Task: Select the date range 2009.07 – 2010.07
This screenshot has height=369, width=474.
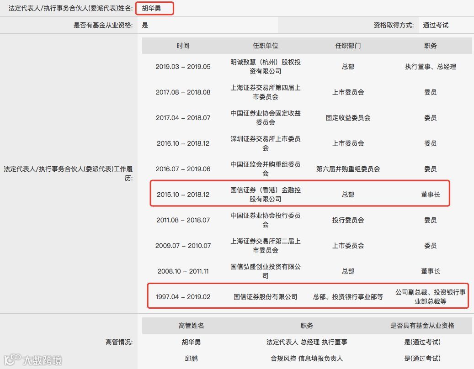Action: coord(183,246)
